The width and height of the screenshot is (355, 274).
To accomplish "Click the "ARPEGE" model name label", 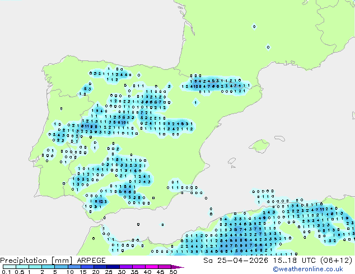I will pos(91,261).
